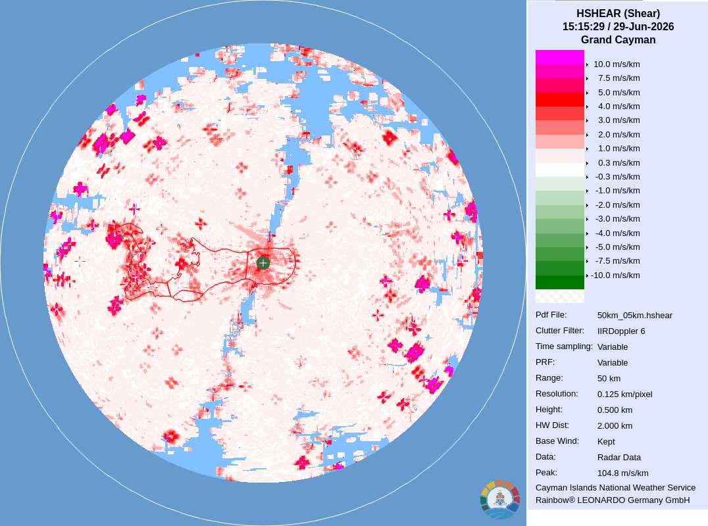Click the 50km_05km.hshear file name
708x526 pixels.
634,316
